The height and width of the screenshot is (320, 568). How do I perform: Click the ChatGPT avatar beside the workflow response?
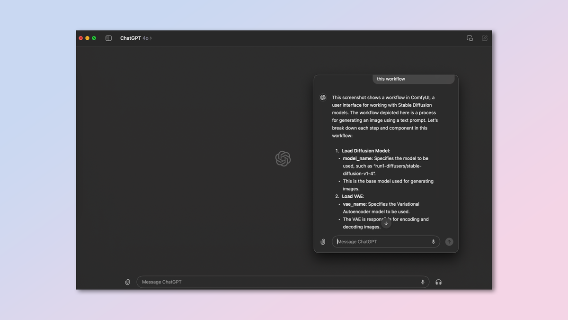click(x=322, y=97)
